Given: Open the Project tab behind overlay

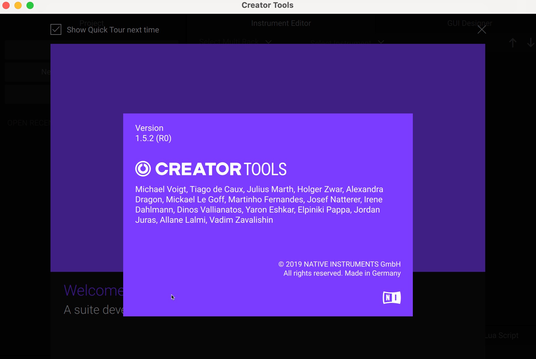Looking at the screenshot, I should pyautogui.click(x=92, y=23).
